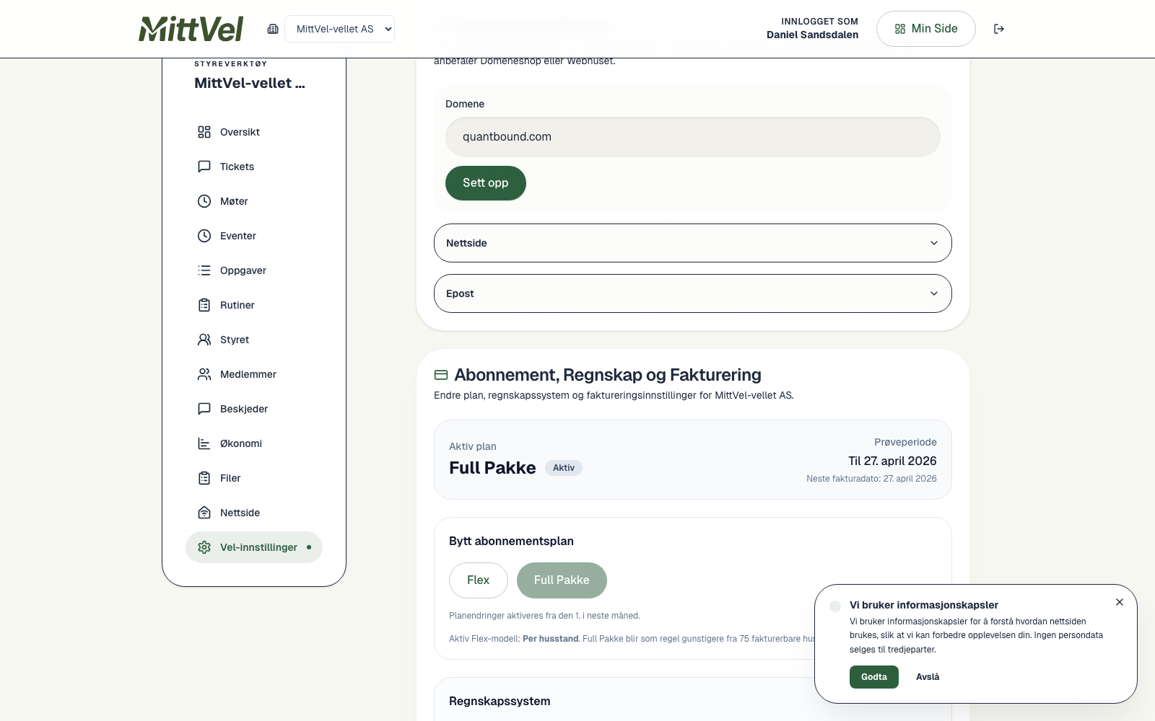The width and height of the screenshot is (1155, 721).
Task: Click the Aktiv plan label
Action: [x=473, y=446]
